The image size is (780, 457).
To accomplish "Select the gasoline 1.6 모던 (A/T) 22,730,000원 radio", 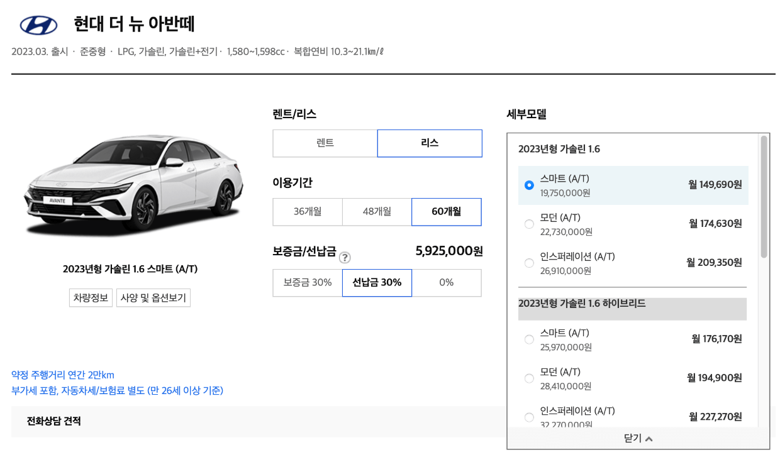I will pos(529,224).
